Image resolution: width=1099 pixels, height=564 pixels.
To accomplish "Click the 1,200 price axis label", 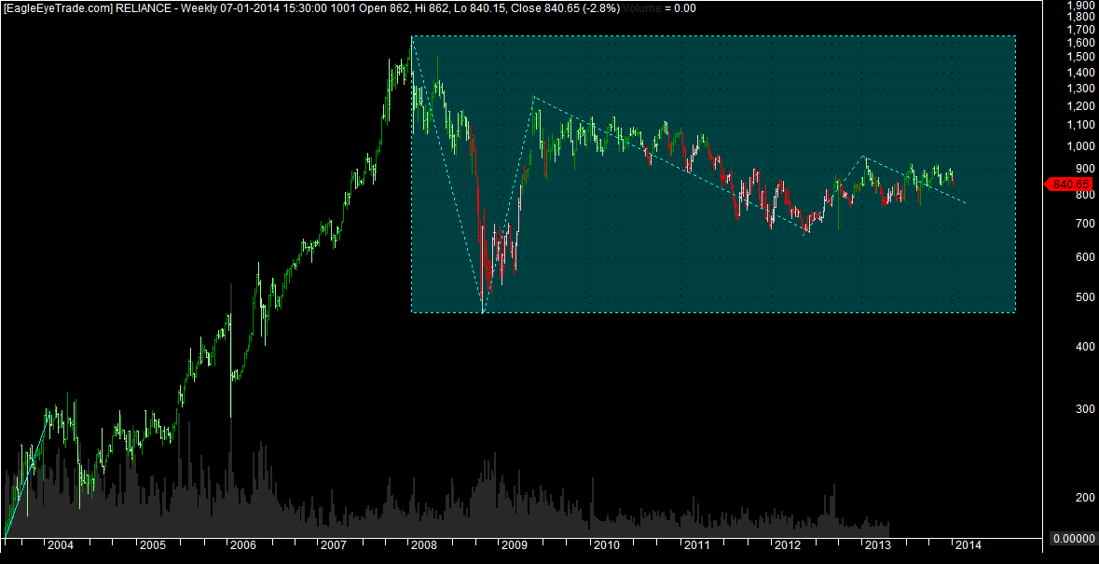I will (x=1079, y=107).
